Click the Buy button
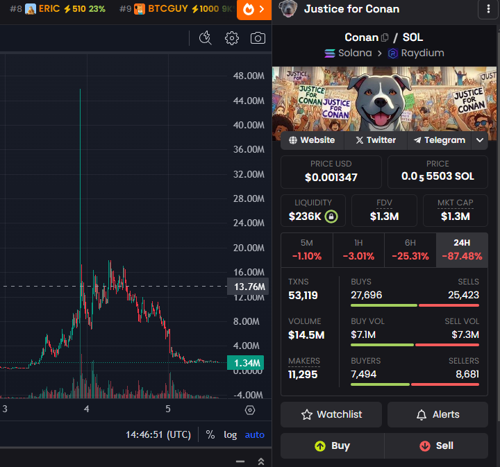Image resolution: width=500 pixels, height=467 pixels. [332, 445]
